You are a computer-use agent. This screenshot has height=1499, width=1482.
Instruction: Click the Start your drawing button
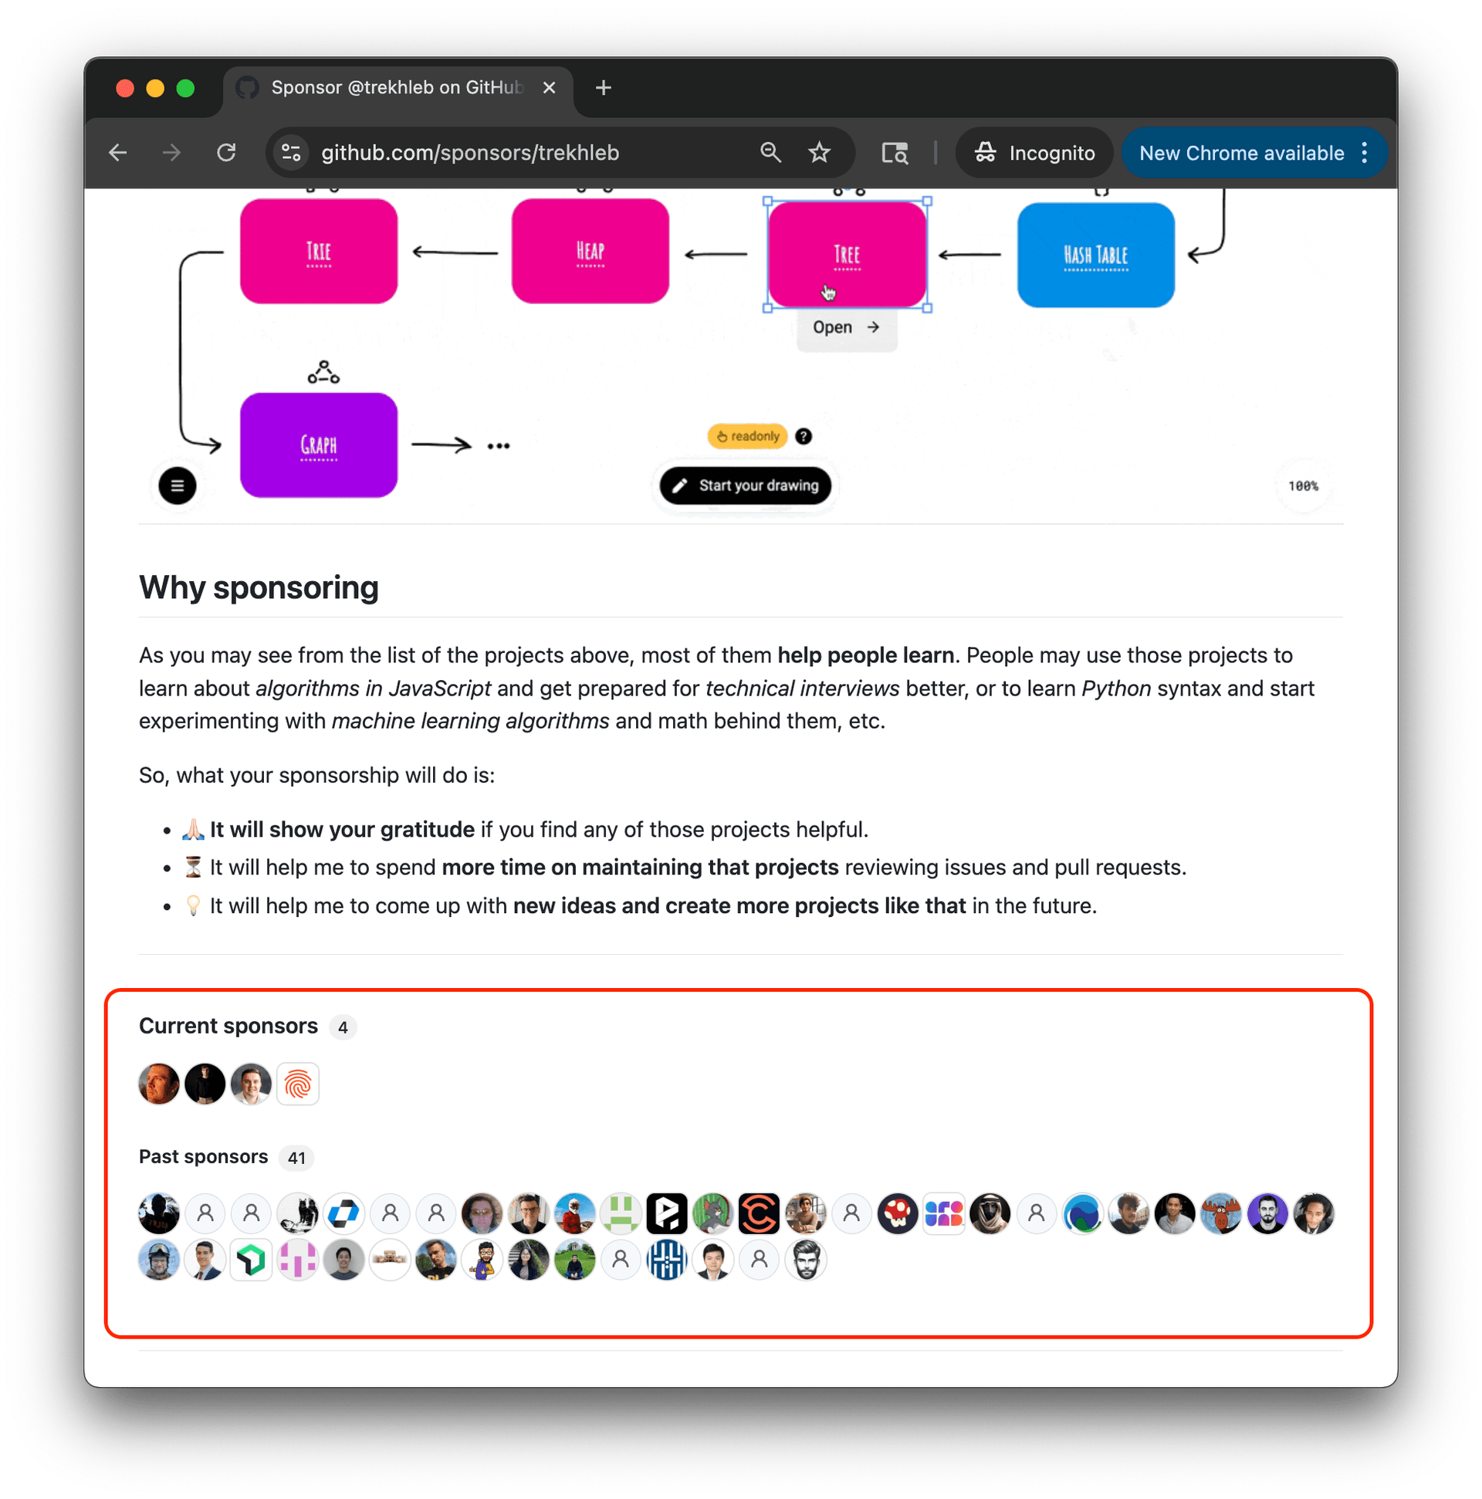click(745, 486)
